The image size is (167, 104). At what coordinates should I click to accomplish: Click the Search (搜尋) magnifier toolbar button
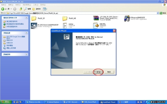point(27,9)
